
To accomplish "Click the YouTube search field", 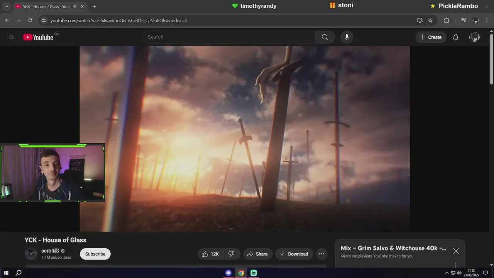I will click(228, 37).
